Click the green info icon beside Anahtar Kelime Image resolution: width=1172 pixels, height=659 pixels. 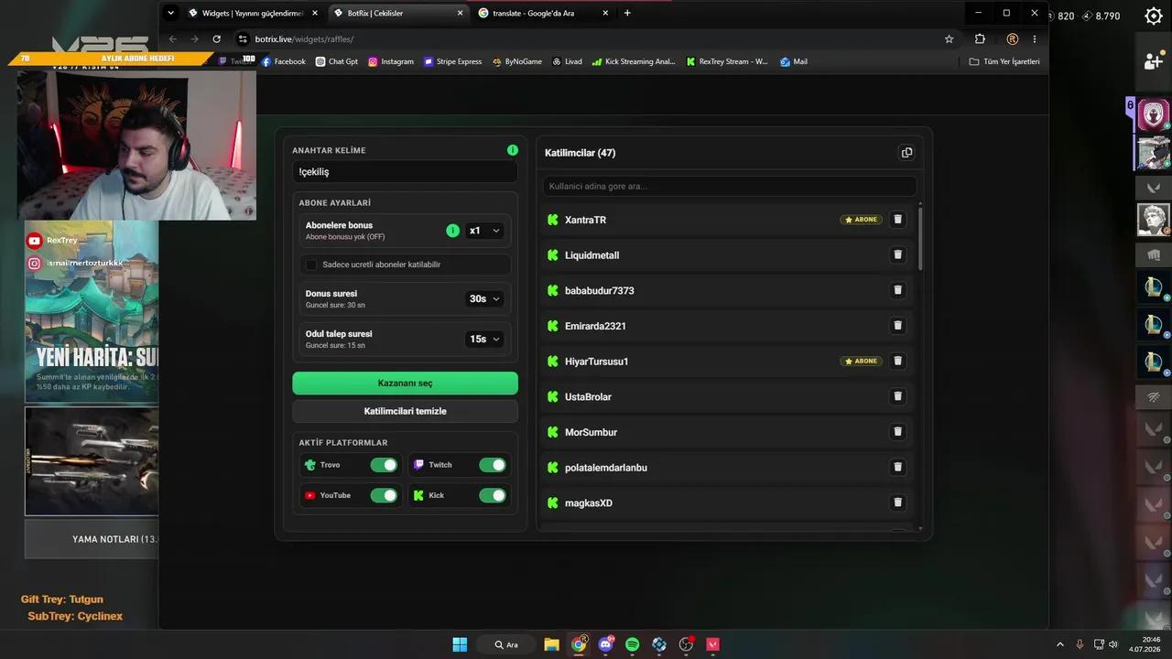(x=512, y=150)
